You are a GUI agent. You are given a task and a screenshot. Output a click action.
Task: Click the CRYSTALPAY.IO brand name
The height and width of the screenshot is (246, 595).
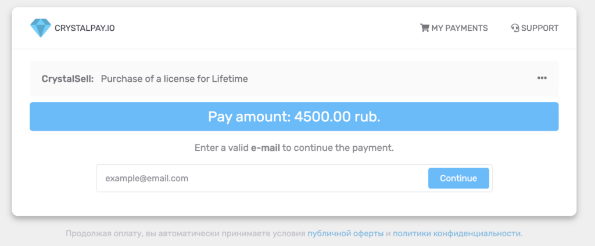(x=84, y=28)
